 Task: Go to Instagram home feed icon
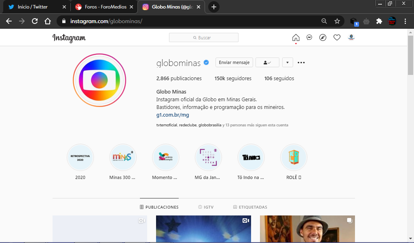(296, 38)
